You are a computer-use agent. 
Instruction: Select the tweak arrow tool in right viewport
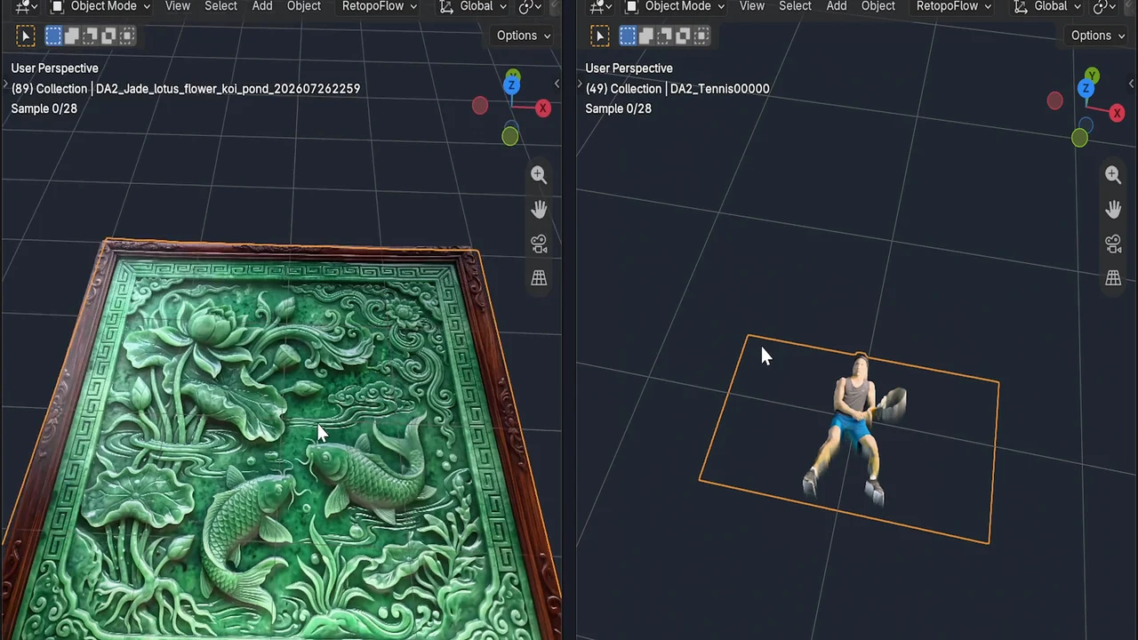pos(599,36)
